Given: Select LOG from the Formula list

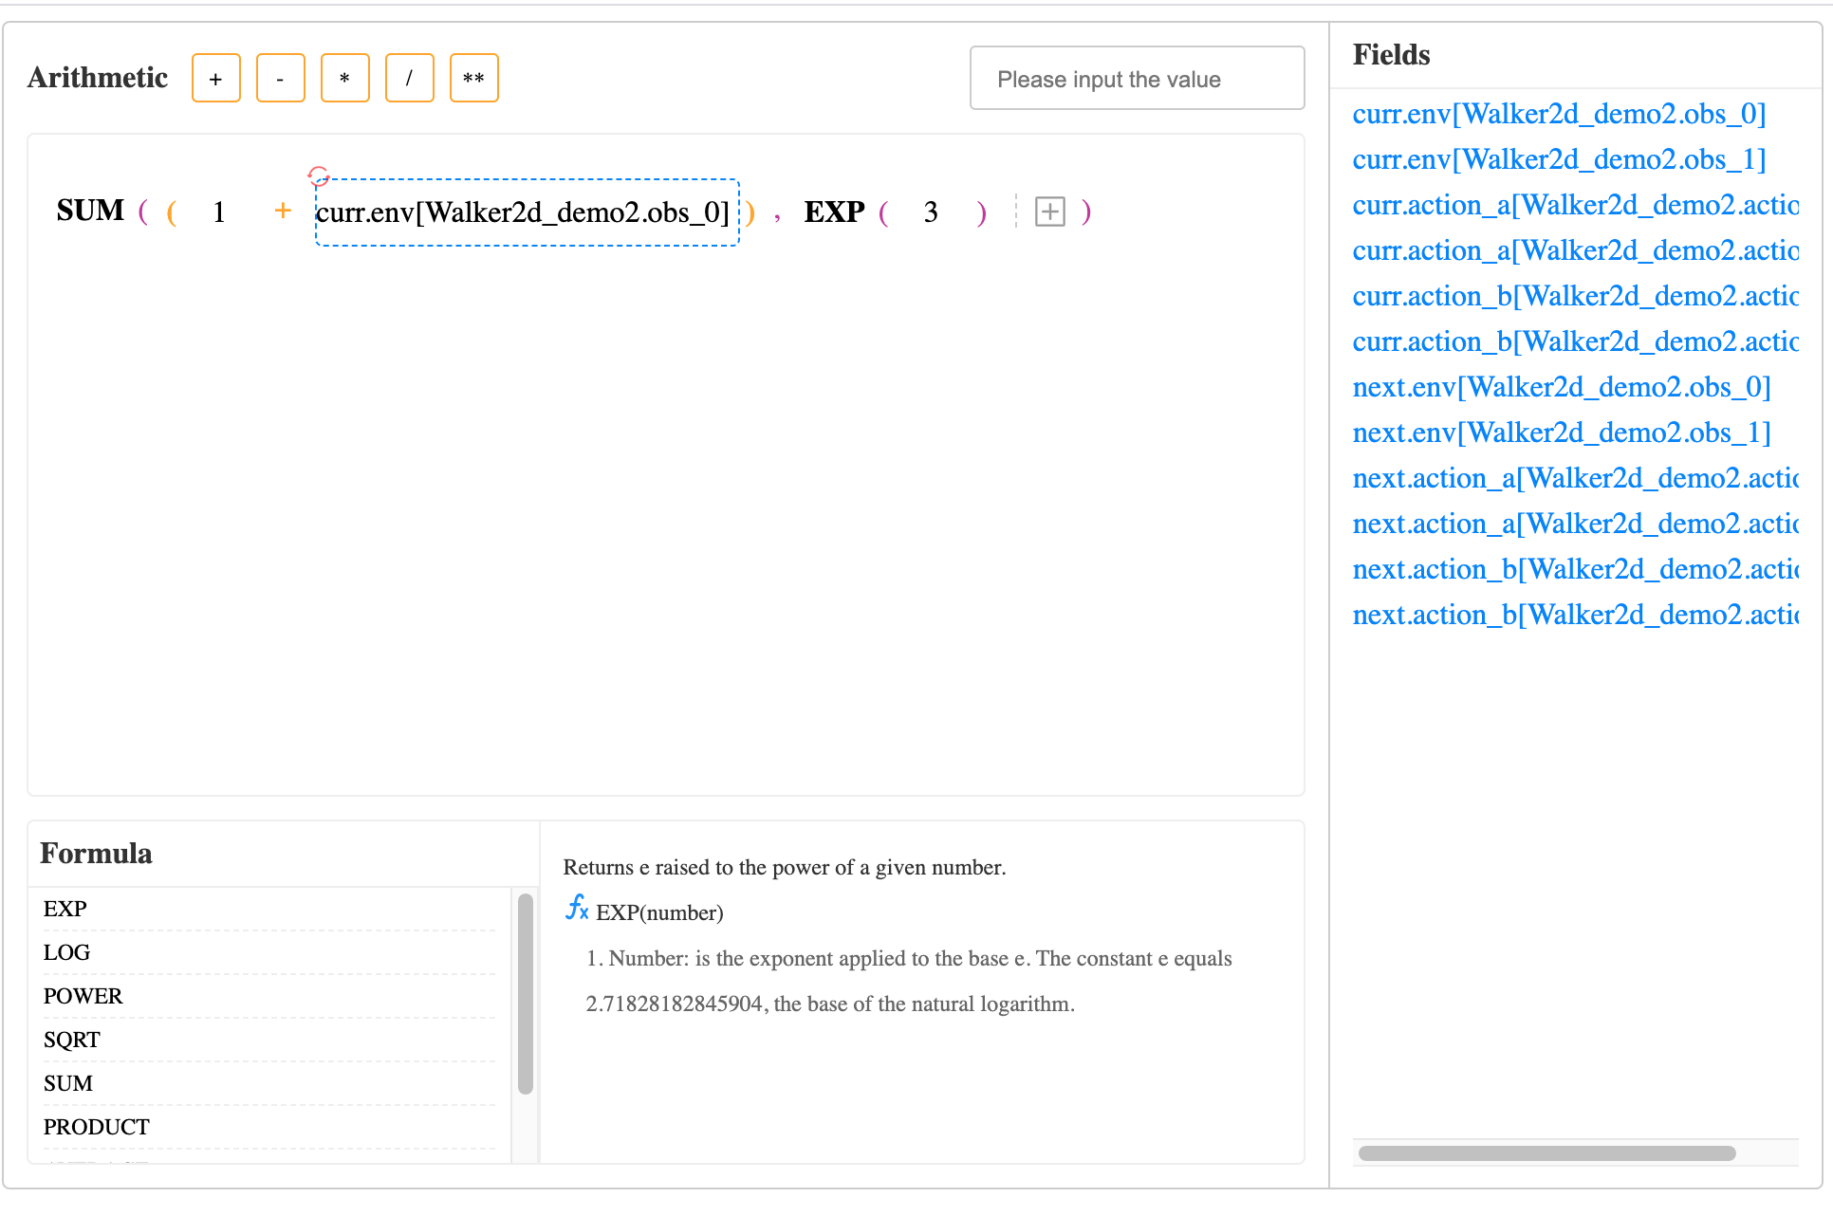Looking at the screenshot, I should 66,952.
